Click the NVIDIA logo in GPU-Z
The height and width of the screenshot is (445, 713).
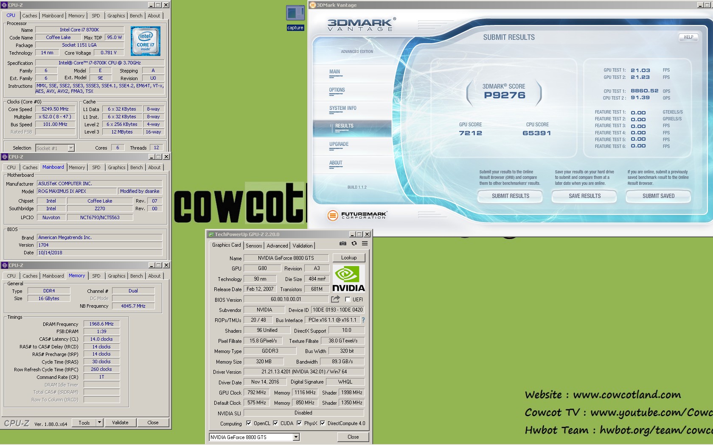348,278
